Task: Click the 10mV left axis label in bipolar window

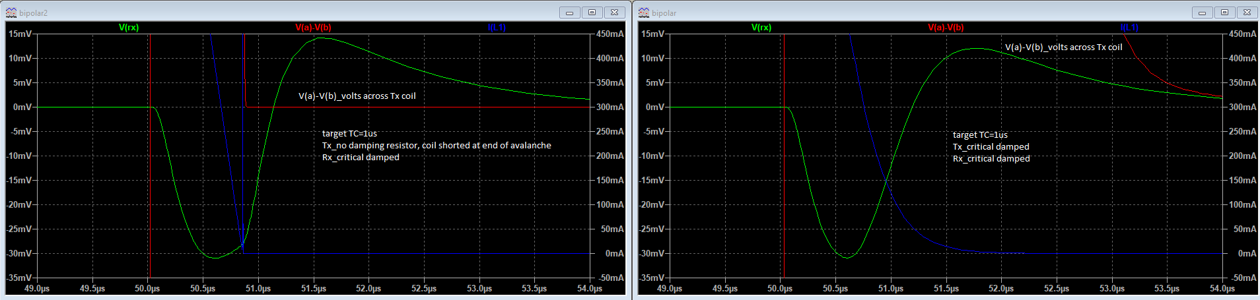Action: (x=652, y=58)
